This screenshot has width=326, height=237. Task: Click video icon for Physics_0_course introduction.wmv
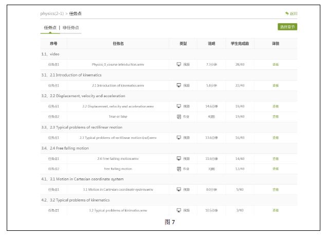point(179,64)
